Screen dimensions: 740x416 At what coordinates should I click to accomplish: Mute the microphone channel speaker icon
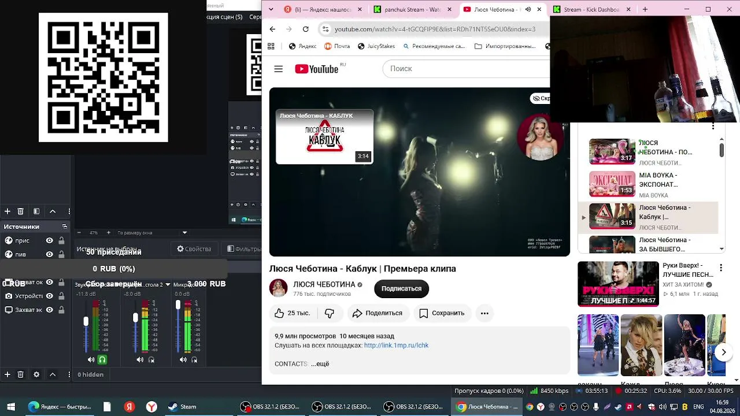pyautogui.click(x=183, y=359)
